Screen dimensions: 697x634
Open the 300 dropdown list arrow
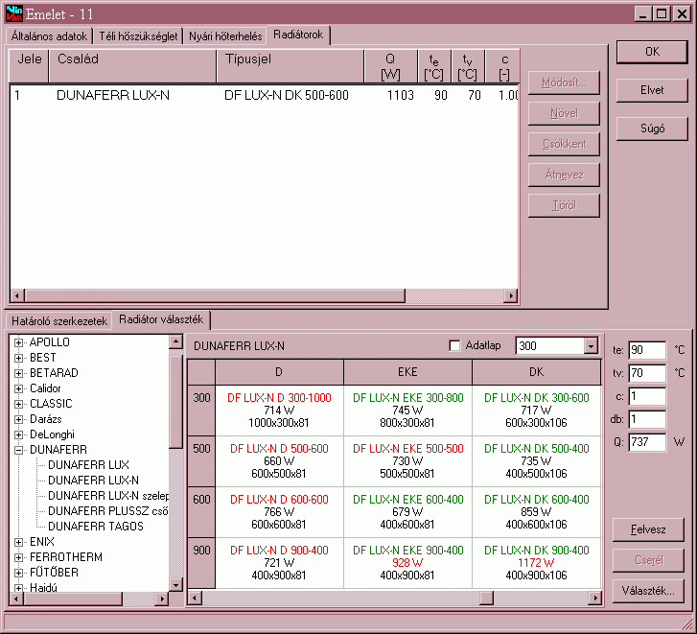click(x=591, y=346)
